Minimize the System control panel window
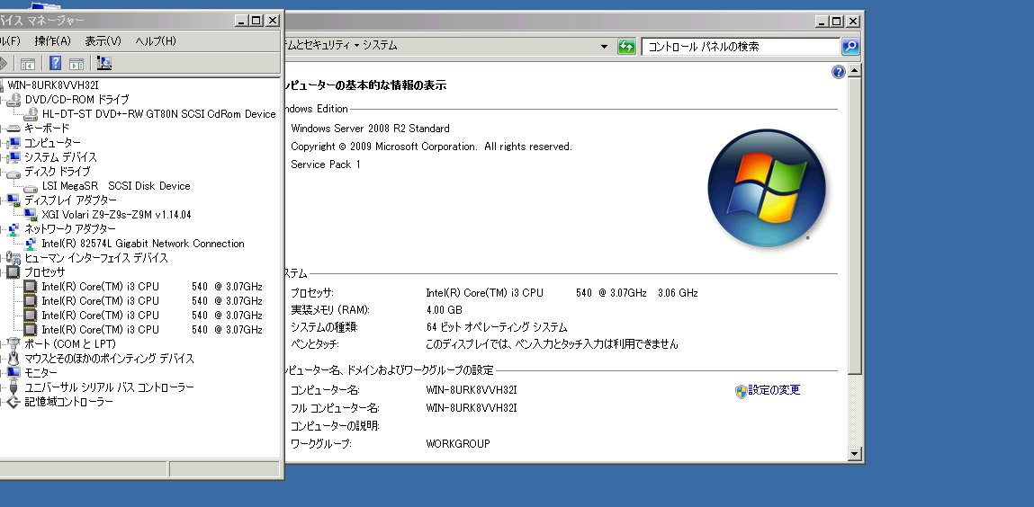Viewport: 1034px width, 507px height. point(822,22)
